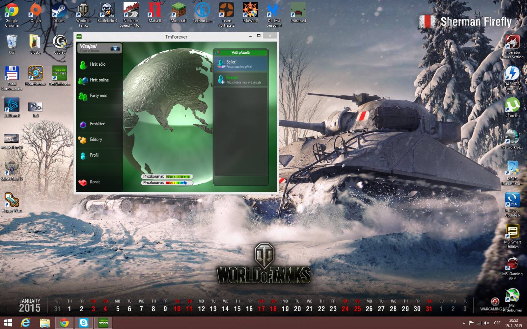Open MSI Live Update 6 icon
The image size is (527, 329).
(x=512, y=205)
